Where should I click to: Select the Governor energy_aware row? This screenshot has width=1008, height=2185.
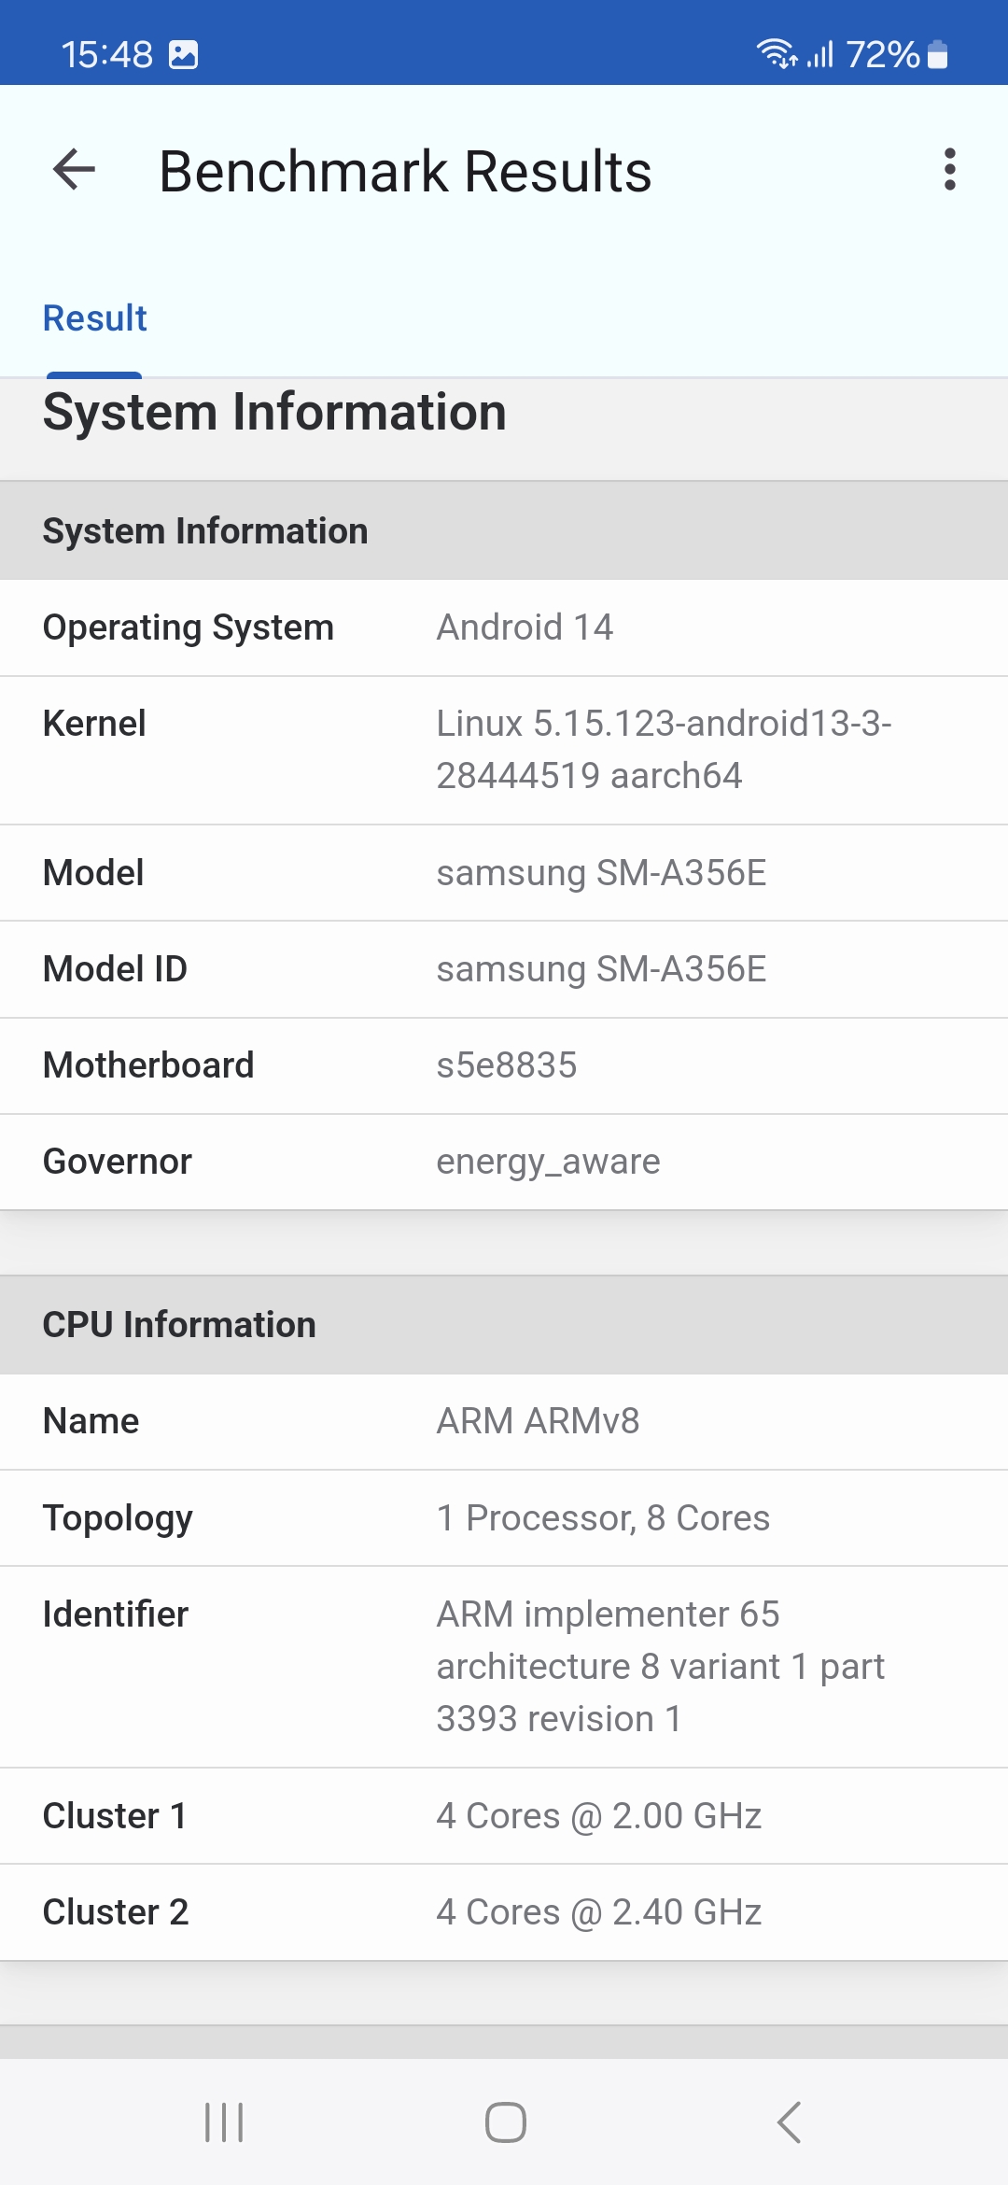(x=504, y=1162)
